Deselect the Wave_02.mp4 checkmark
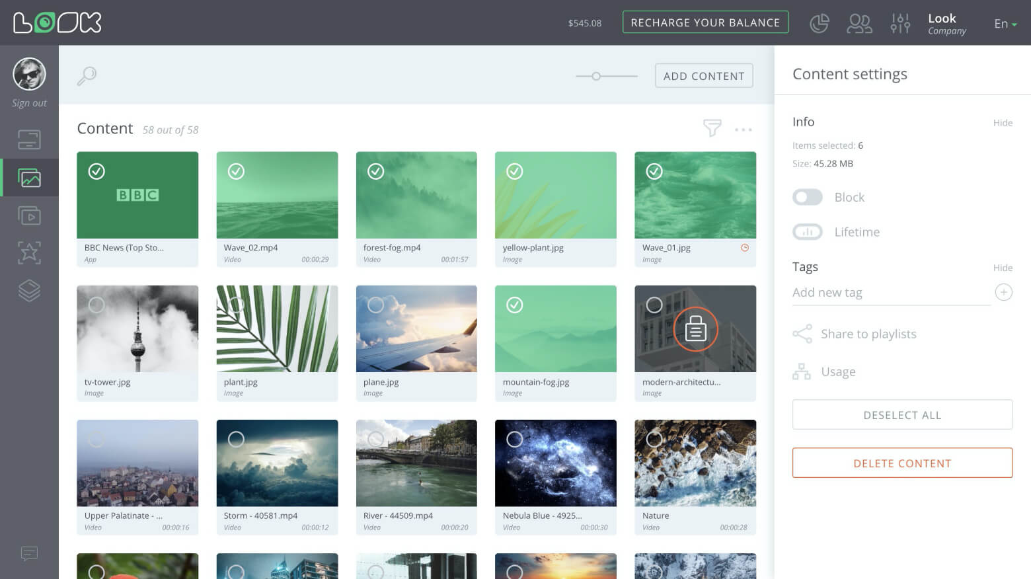The image size is (1031, 579). pyautogui.click(x=236, y=171)
